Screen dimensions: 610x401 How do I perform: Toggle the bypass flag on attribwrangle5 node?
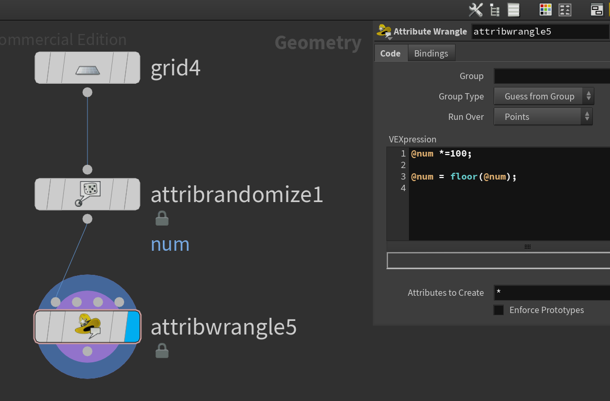pos(55,327)
